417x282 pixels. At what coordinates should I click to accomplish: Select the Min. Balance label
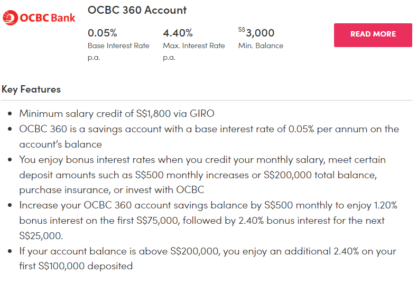[261, 46]
